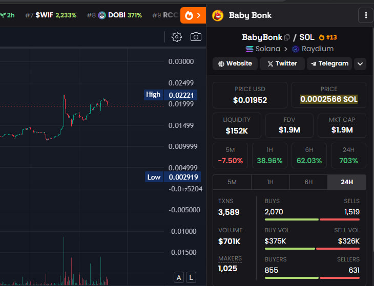The width and height of the screenshot is (374, 286).
Task: Open chart settings gear icon
Action: (x=177, y=37)
